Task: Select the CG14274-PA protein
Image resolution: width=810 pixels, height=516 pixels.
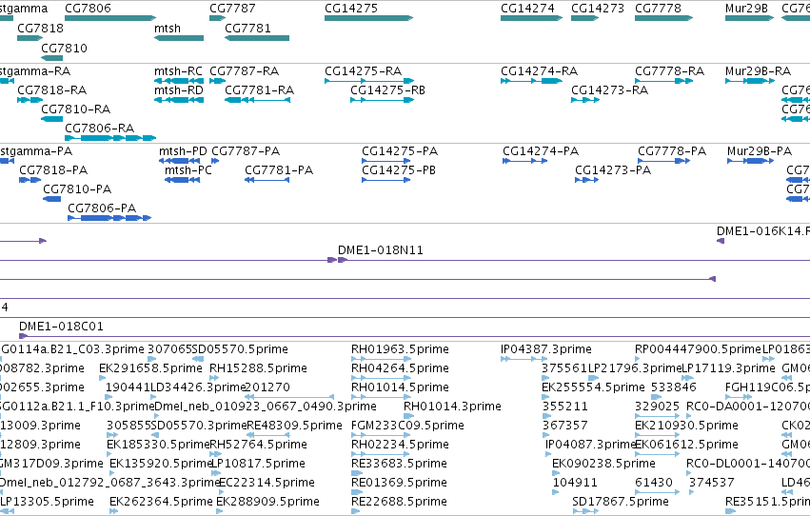Action: (524, 161)
